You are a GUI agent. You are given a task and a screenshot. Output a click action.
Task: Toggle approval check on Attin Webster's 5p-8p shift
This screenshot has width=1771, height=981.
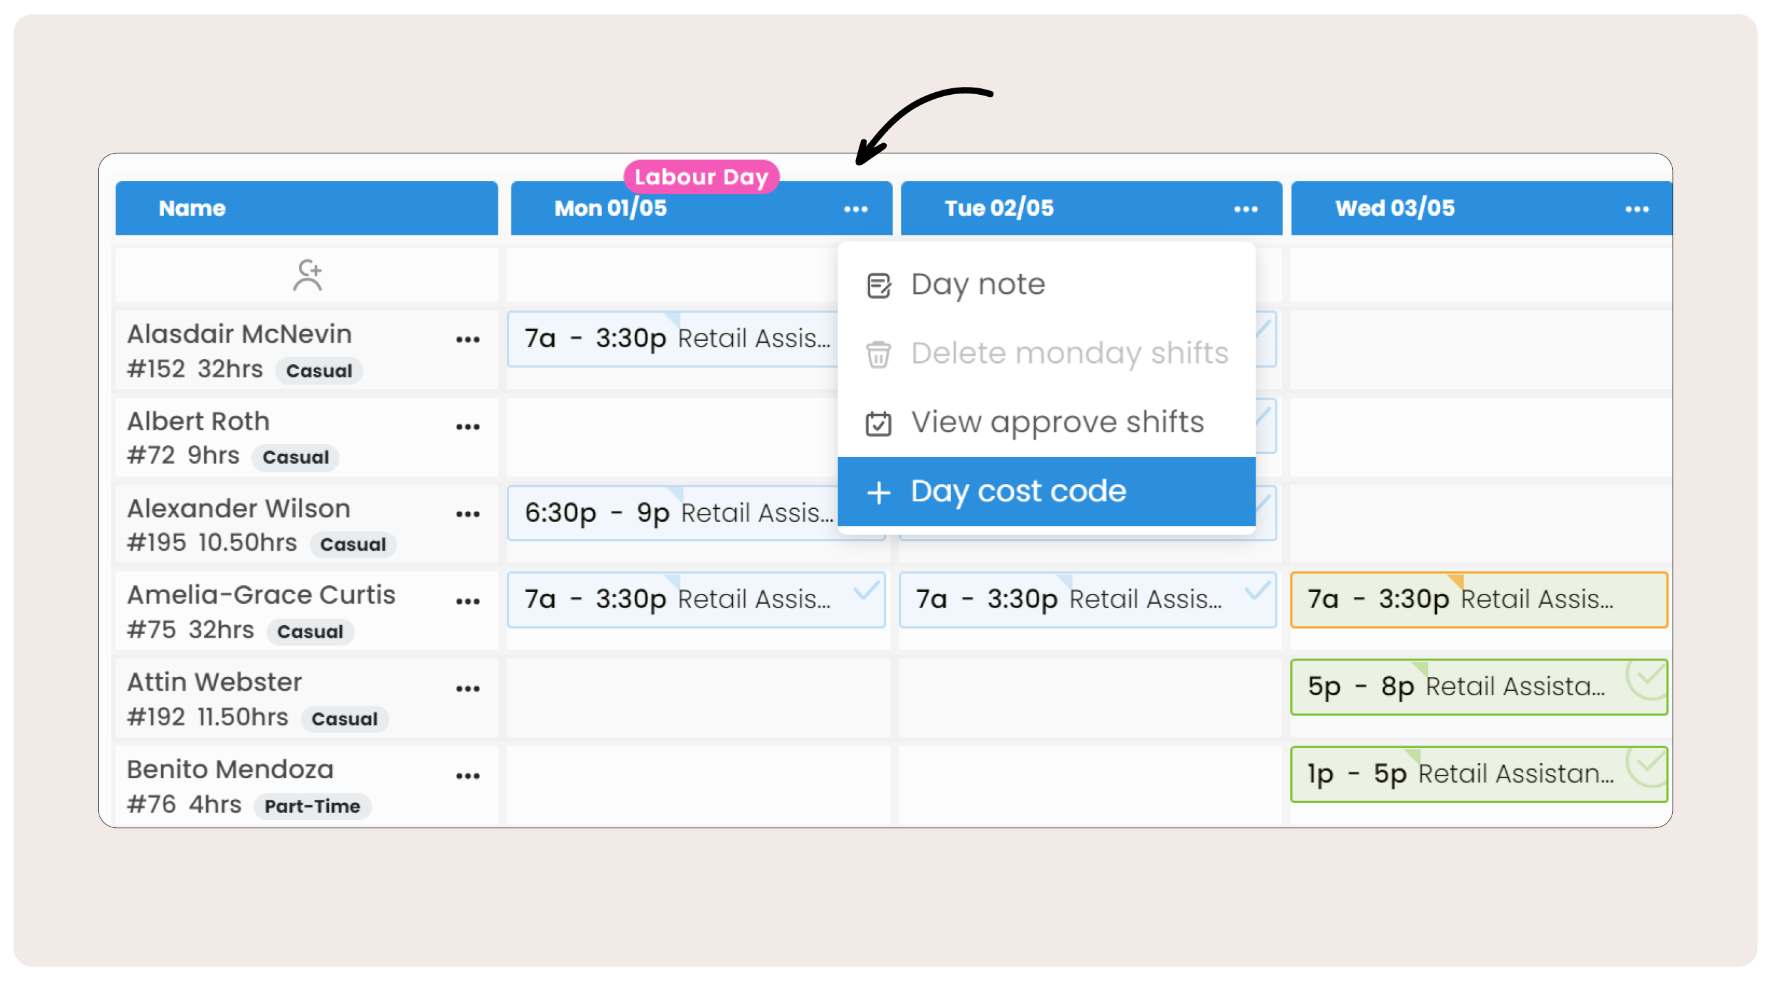click(1647, 678)
